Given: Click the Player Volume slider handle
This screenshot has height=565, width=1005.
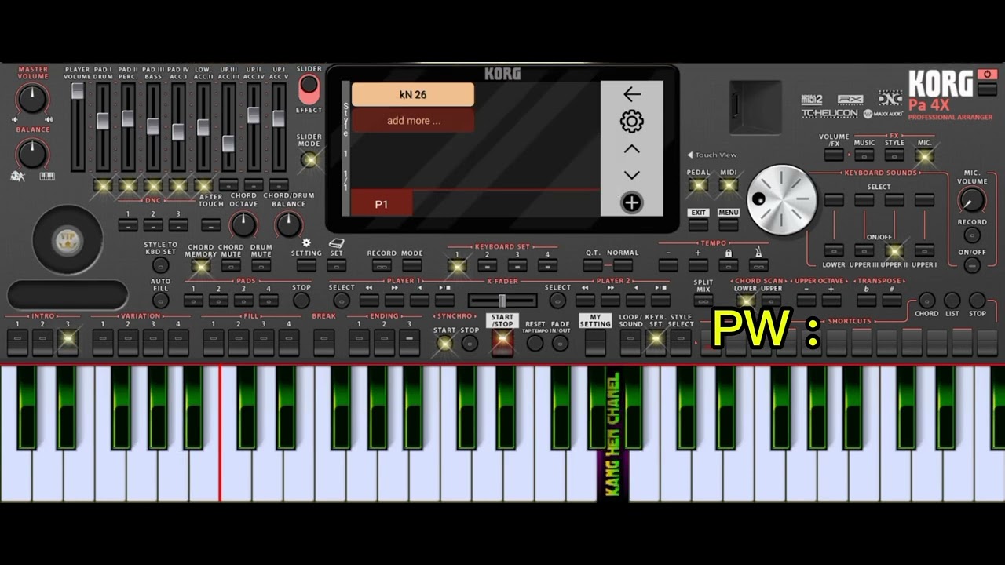Looking at the screenshot, I should [x=77, y=91].
